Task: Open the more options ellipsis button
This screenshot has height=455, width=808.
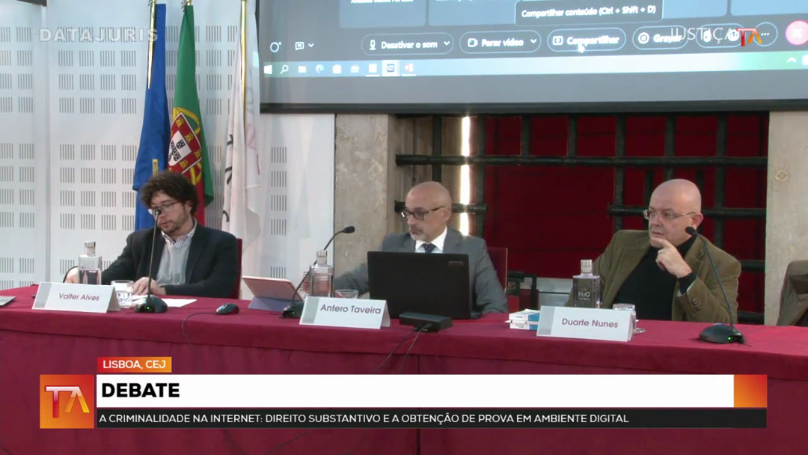Action: pos(764,34)
